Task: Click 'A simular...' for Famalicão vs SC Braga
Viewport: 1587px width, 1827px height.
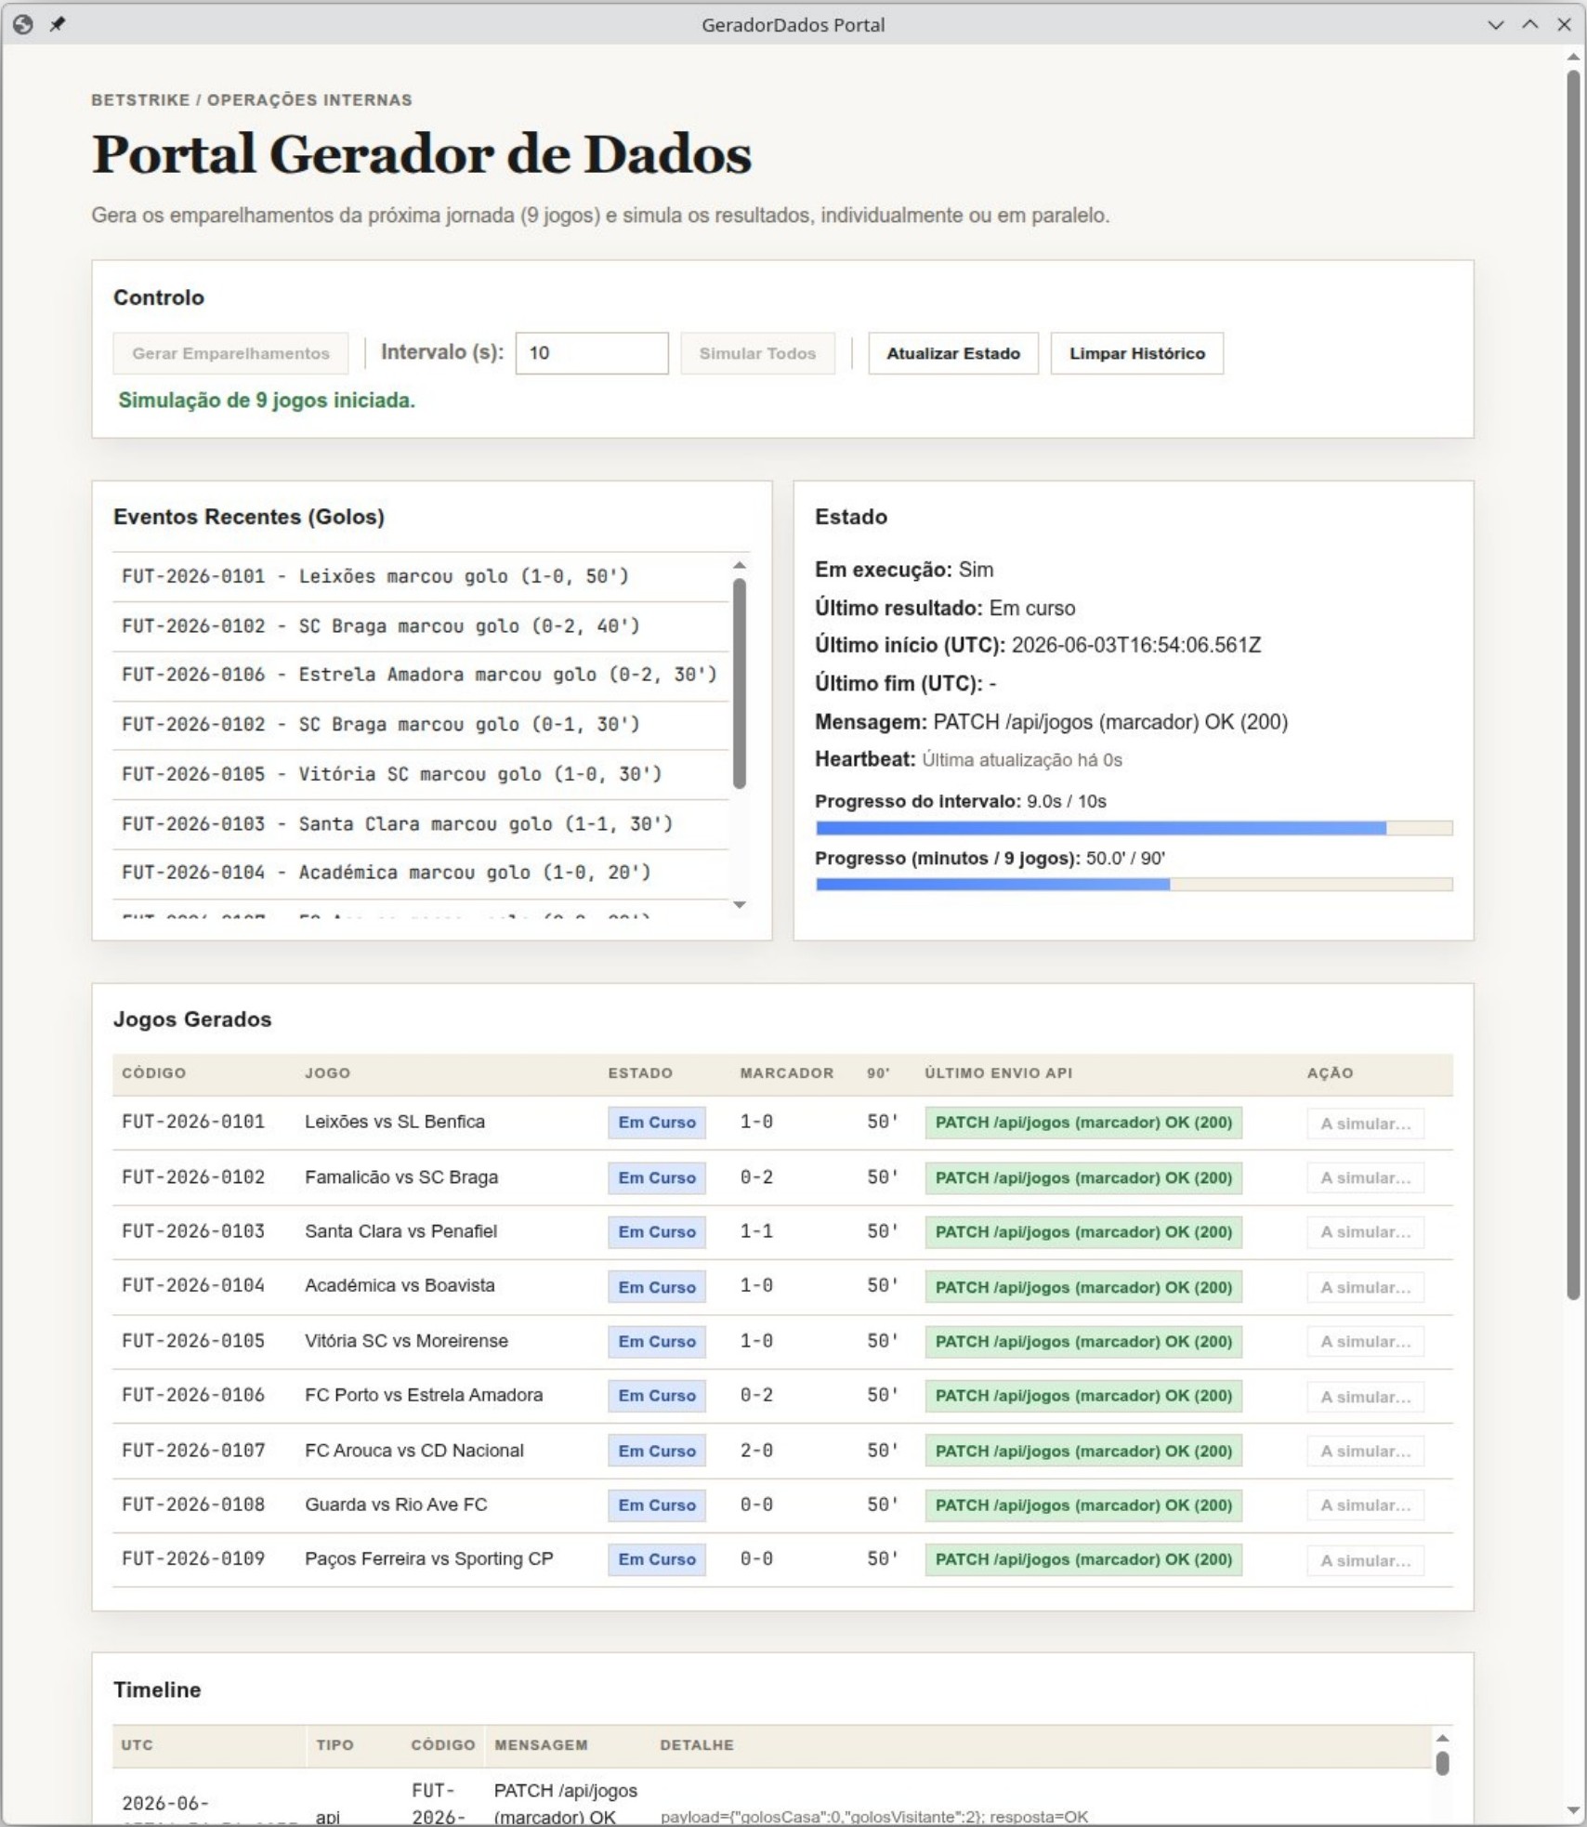Action: 1365,1177
